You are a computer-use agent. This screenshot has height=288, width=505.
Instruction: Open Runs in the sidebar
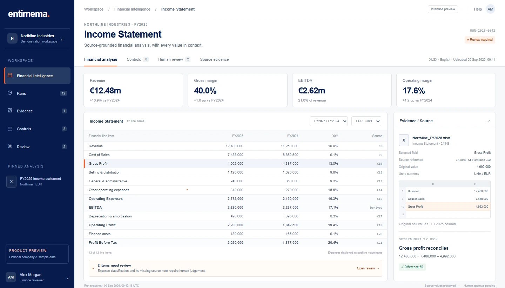tap(37, 93)
